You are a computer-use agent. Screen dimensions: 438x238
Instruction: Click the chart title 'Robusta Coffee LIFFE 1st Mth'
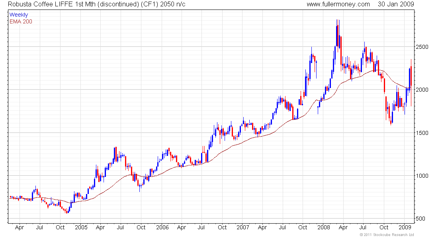[x=51, y=4]
